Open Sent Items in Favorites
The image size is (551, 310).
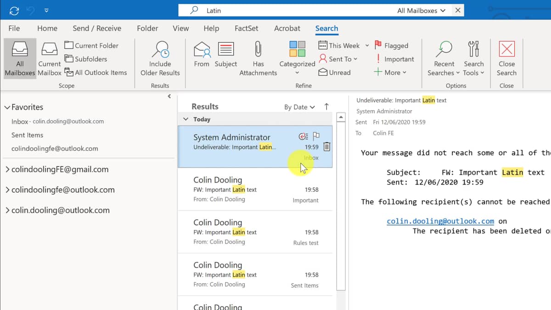(x=27, y=135)
